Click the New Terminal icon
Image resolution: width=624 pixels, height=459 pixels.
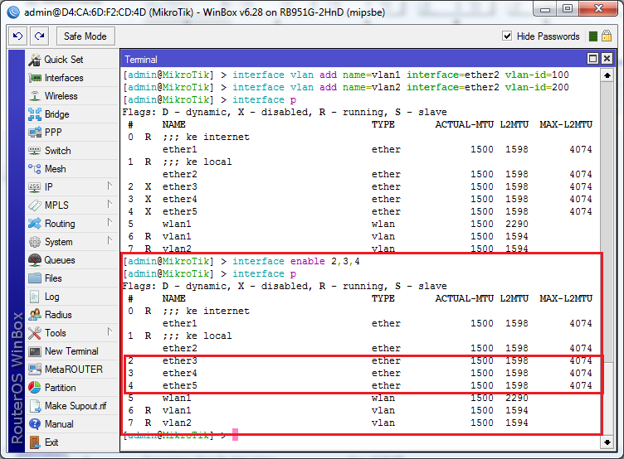coord(35,351)
